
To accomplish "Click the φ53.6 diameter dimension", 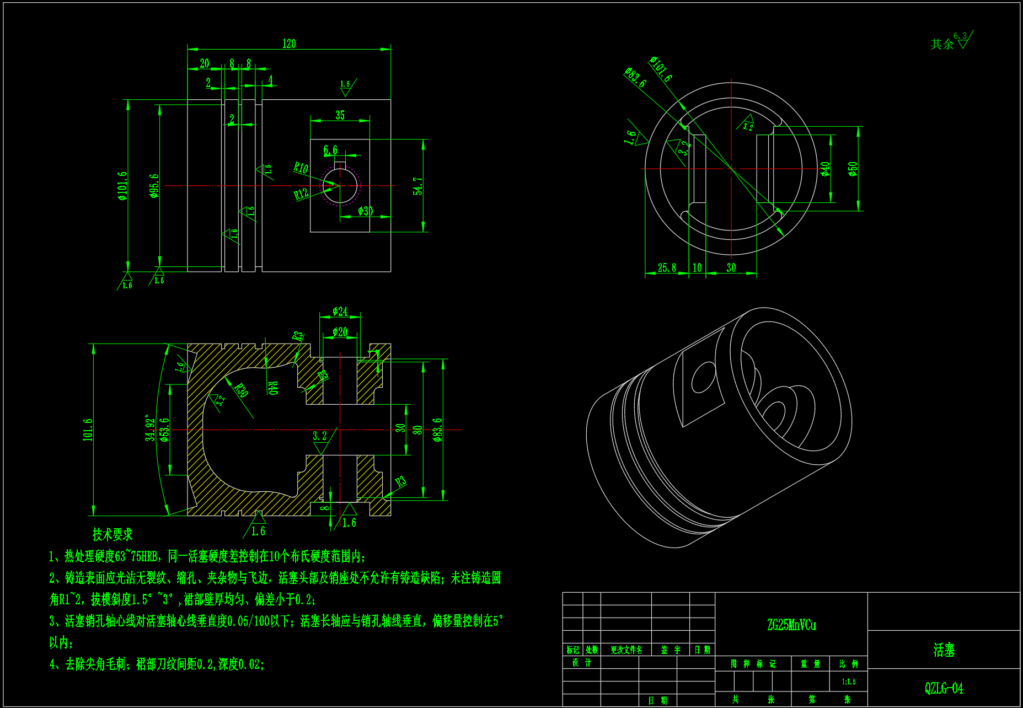I will pos(164,430).
